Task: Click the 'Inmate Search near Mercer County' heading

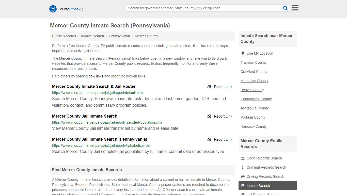Action: [x=266, y=39]
